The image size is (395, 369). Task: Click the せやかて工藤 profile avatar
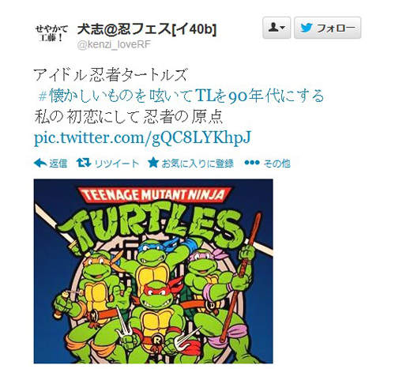pyautogui.click(x=51, y=33)
